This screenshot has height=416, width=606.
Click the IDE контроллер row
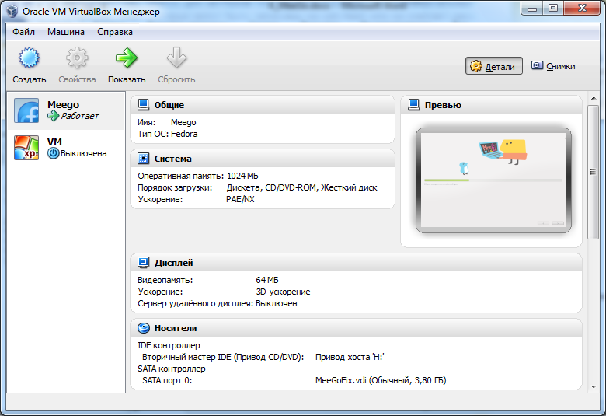(x=169, y=345)
